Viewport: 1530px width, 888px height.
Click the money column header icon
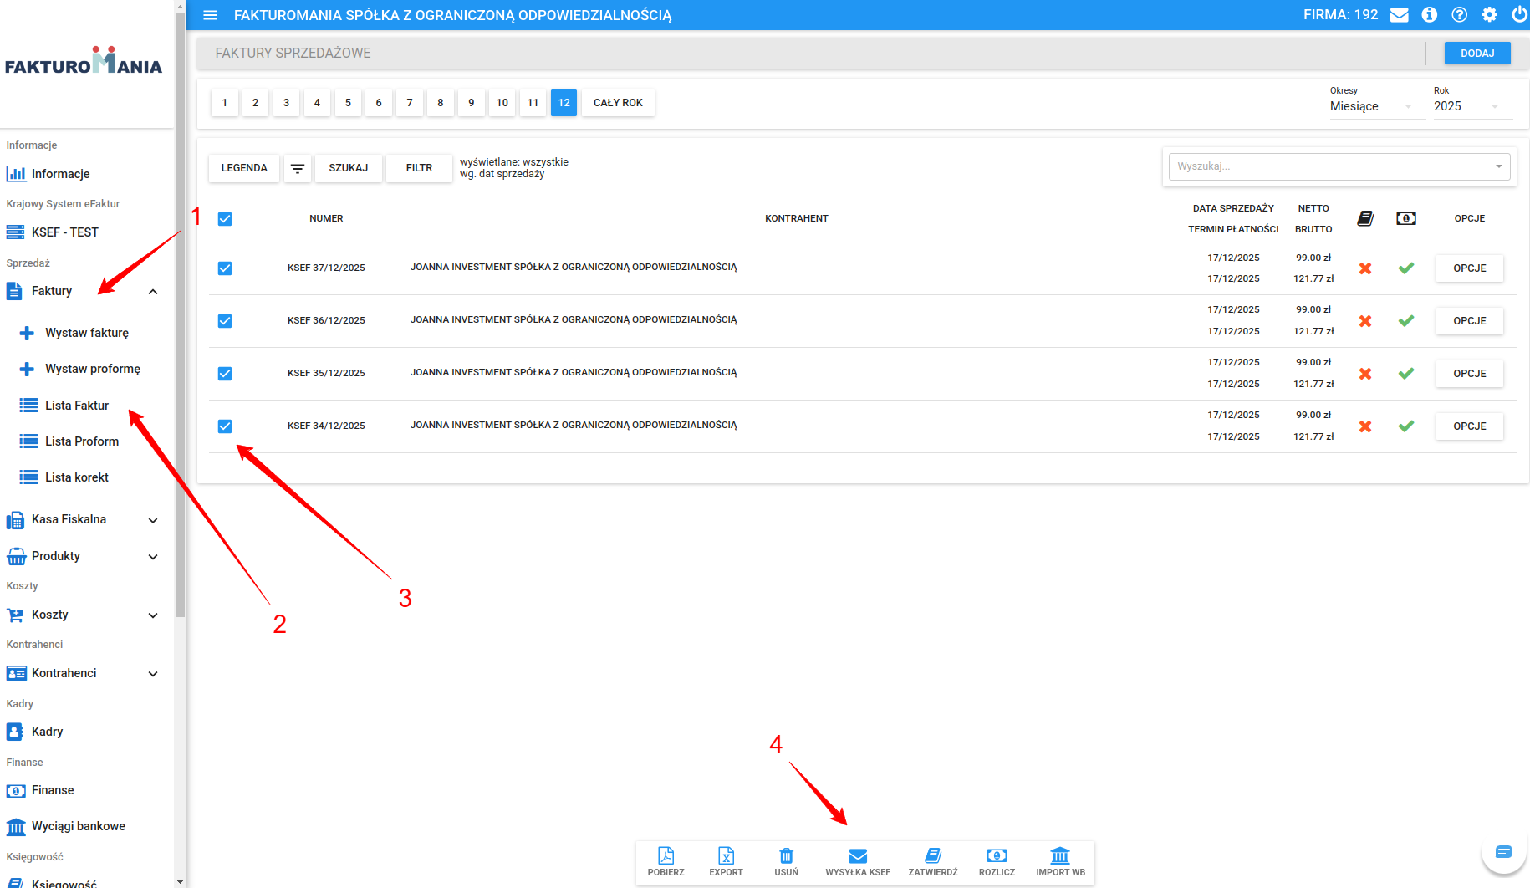[1406, 218]
